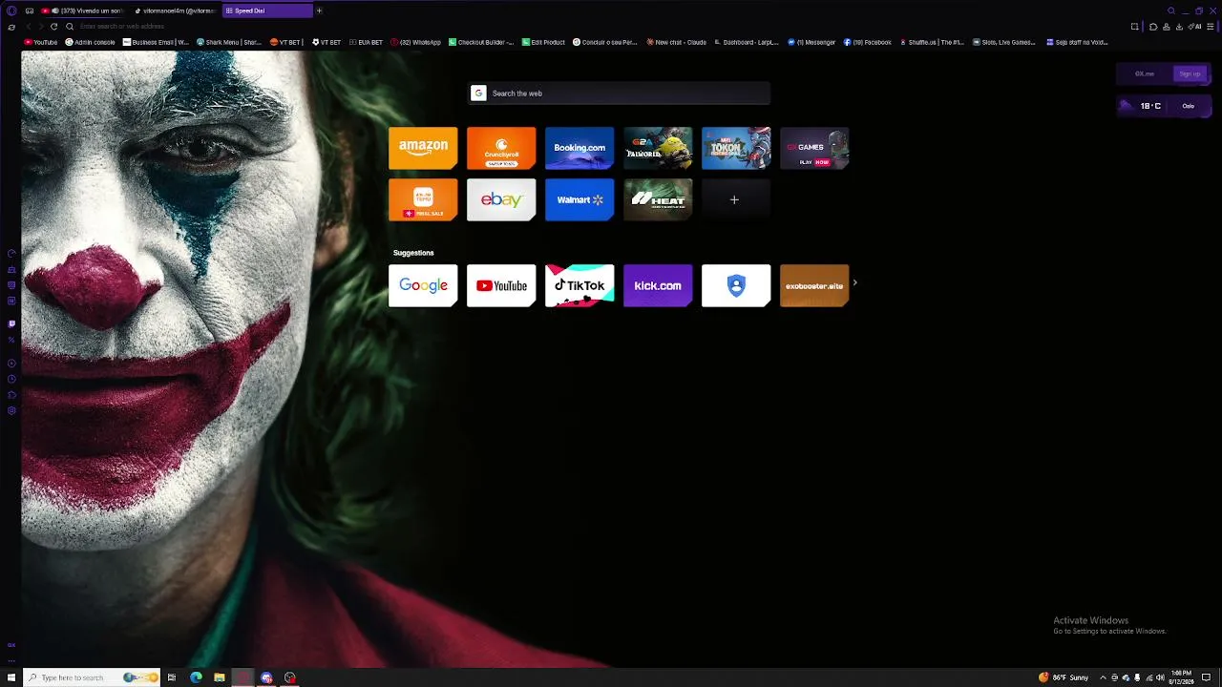Switch to the 'Vivendo um sonho' YouTube tab
This screenshot has height=687, width=1222.
(82, 10)
